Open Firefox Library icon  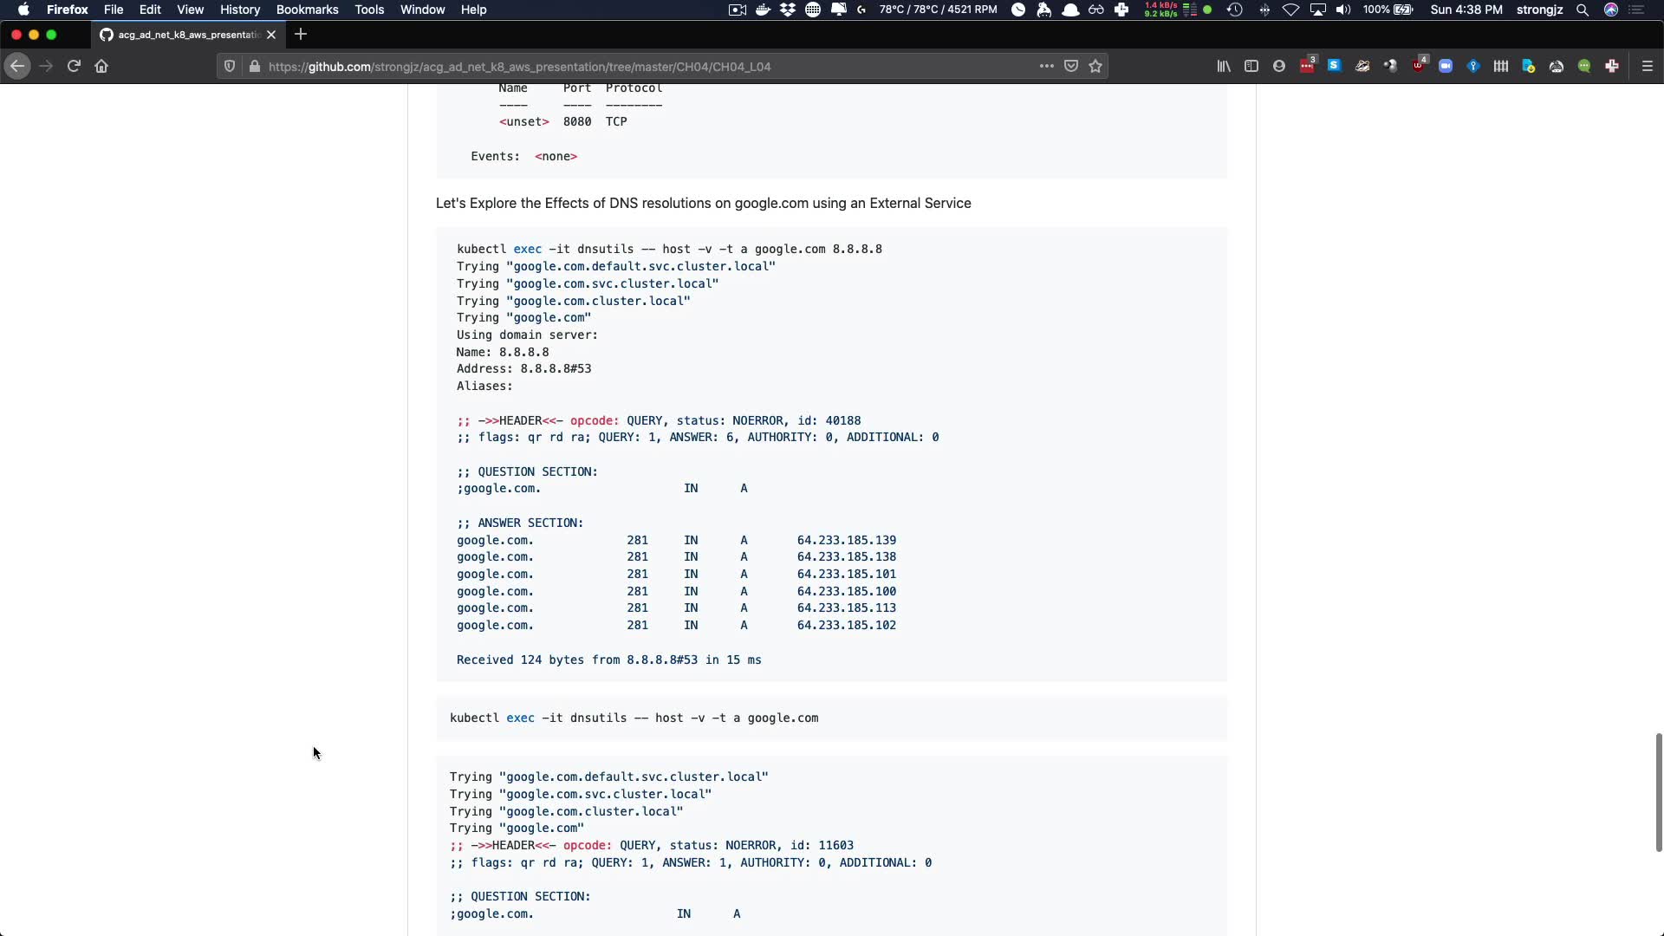(x=1224, y=66)
